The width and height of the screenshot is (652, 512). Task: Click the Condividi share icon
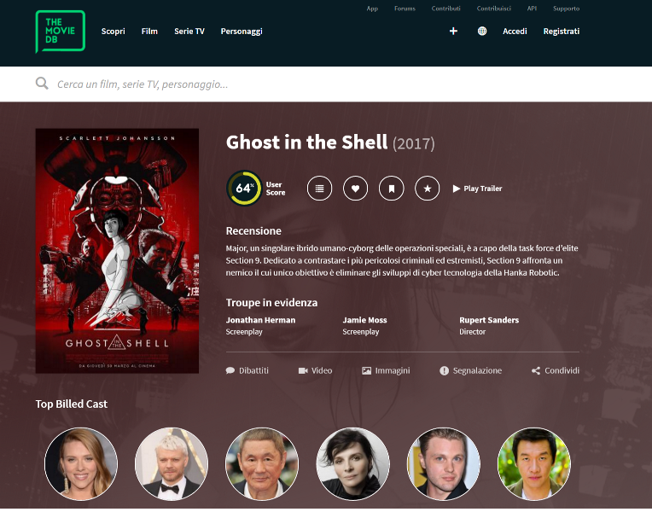pyautogui.click(x=536, y=370)
